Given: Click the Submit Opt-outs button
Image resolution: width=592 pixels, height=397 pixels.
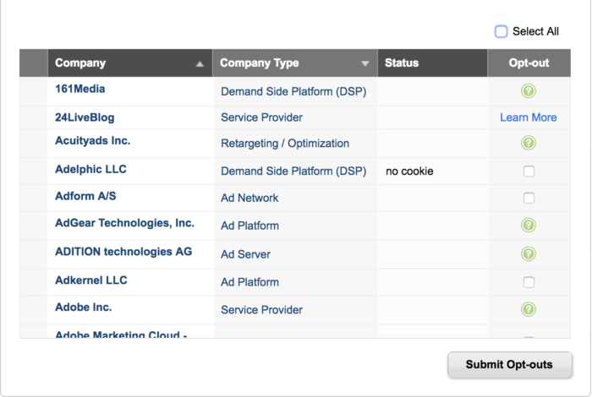Looking at the screenshot, I should click(x=510, y=365).
